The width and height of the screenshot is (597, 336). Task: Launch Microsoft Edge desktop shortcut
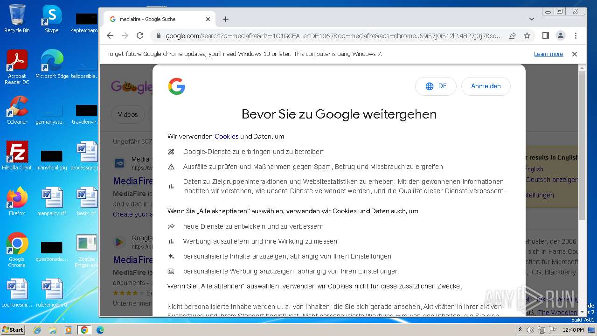pyautogui.click(x=52, y=64)
